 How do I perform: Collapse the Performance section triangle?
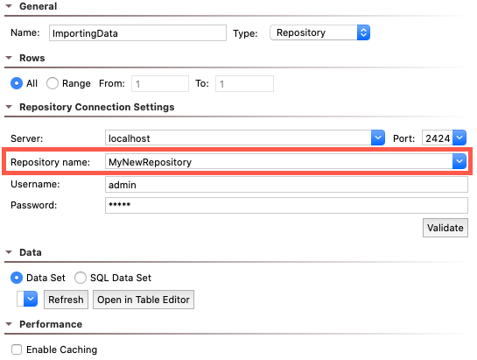click(x=9, y=324)
